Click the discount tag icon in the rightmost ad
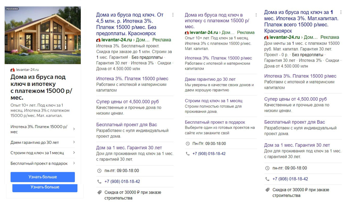The image size is (351, 208). pos(267,190)
